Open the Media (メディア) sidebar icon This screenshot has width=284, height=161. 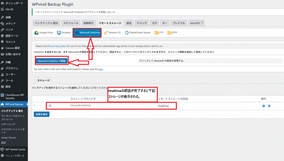pyautogui.click(x=2, y=23)
